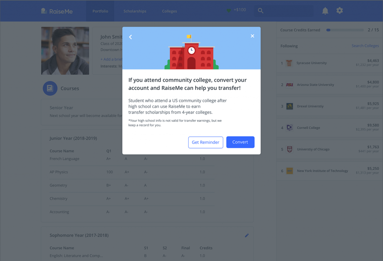Click the $5,250 NYIT scholarship amount
Screen dimensions: 383x261
pos(373,169)
